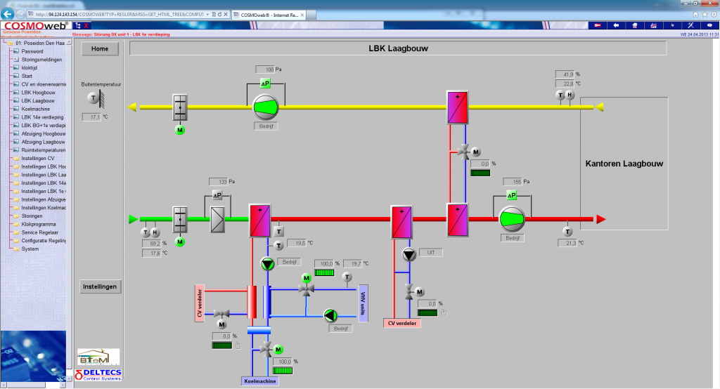Image resolution: width=720 pixels, height=389 pixels.
Task: Click the pink CV verdeler button below second coil
Action: 401,324
